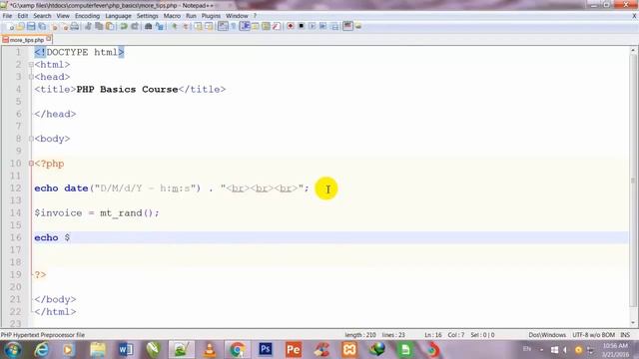Open Find with the binoculars icon

click(148, 27)
